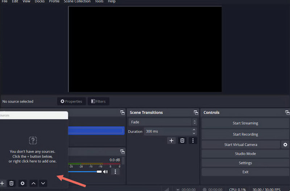
Task: Add a new scene transition
Action: [171, 141]
